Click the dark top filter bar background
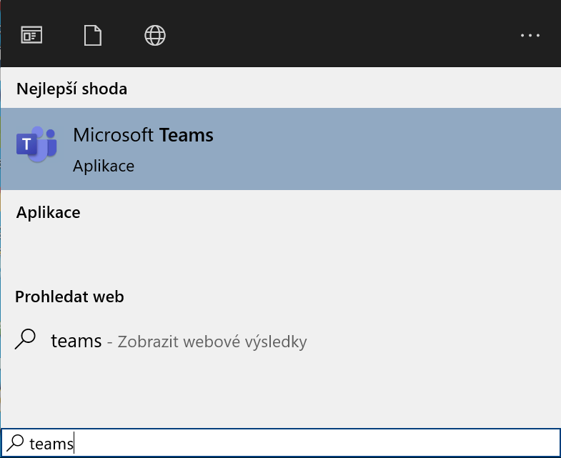This screenshot has width=561, height=458. coord(340,35)
